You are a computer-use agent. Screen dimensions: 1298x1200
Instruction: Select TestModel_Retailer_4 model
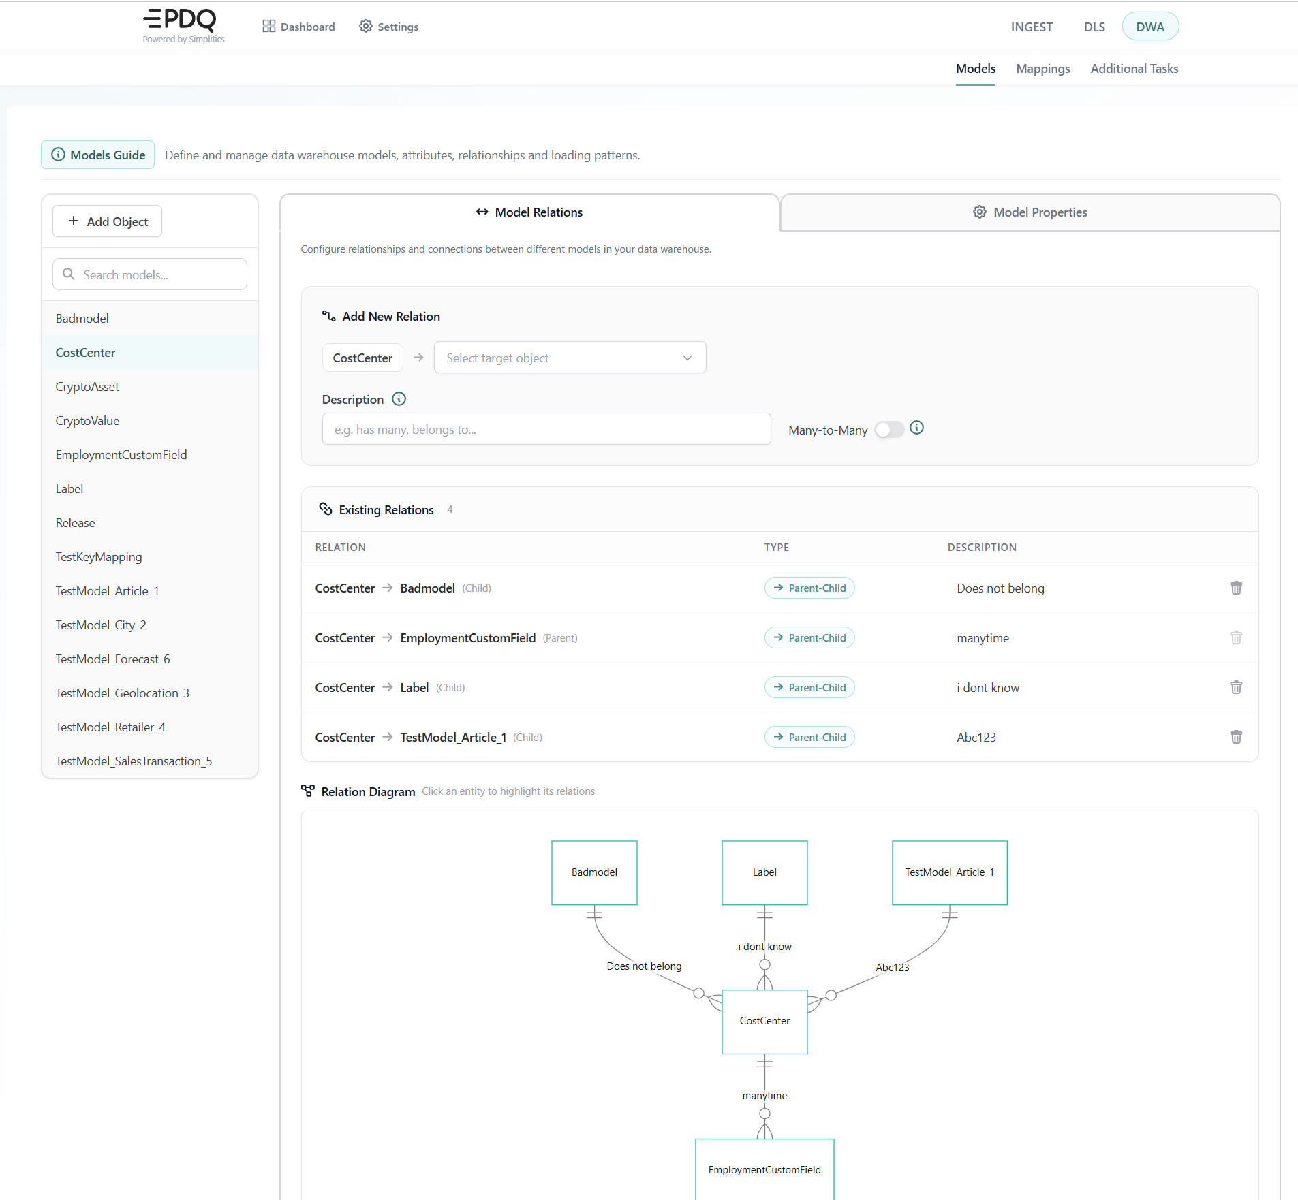point(150,727)
